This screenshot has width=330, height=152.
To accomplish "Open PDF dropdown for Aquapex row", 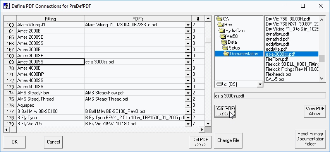I will pyautogui.click(x=187, y=105).
